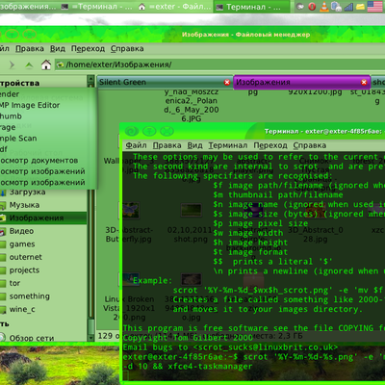Open games folder in sidebar

(x=22, y=244)
